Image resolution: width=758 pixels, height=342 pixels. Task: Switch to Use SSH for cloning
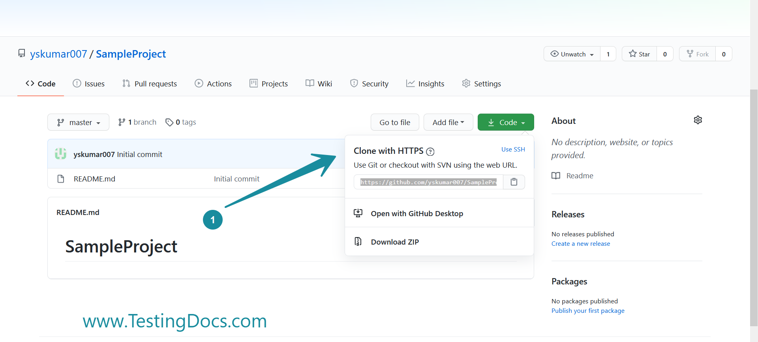pyautogui.click(x=513, y=149)
